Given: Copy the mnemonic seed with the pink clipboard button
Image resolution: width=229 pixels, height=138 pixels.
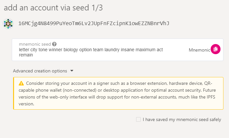Looking at the screenshot, I should tap(215, 49).
